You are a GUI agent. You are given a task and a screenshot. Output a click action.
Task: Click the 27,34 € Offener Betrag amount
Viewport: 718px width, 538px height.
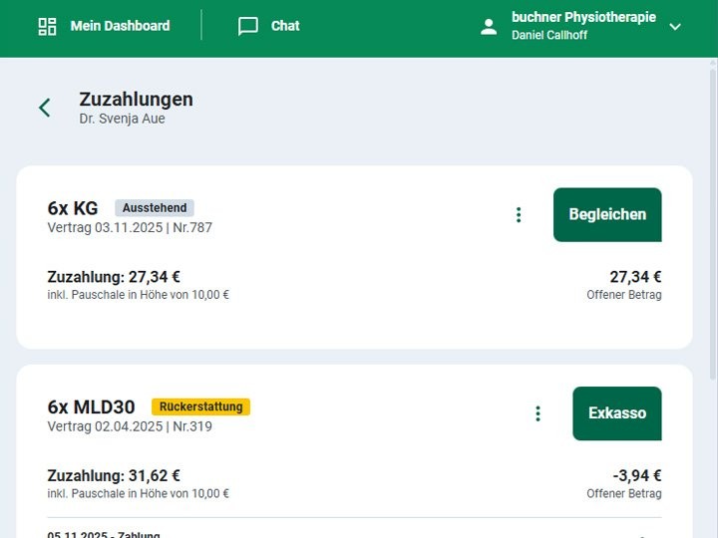[635, 277]
